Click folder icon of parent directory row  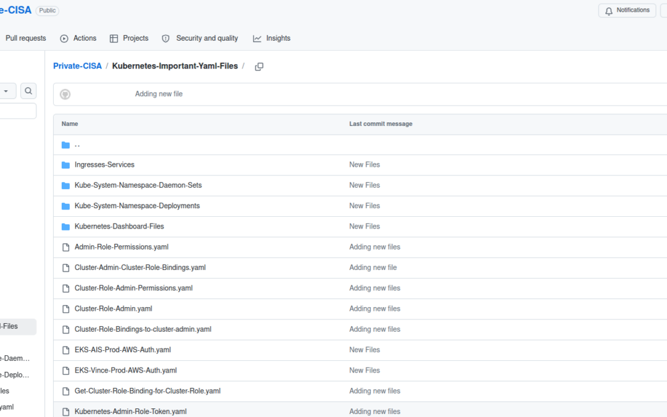(65, 145)
